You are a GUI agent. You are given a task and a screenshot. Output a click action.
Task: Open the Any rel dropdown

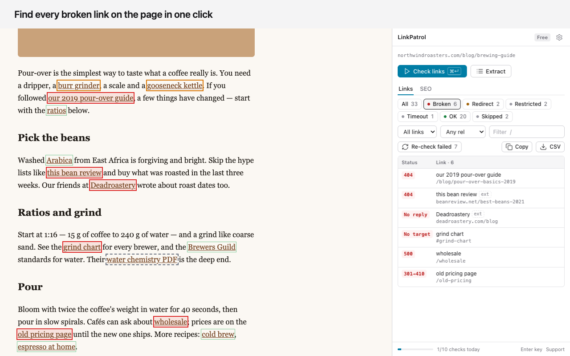pyautogui.click(x=463, y=132)
